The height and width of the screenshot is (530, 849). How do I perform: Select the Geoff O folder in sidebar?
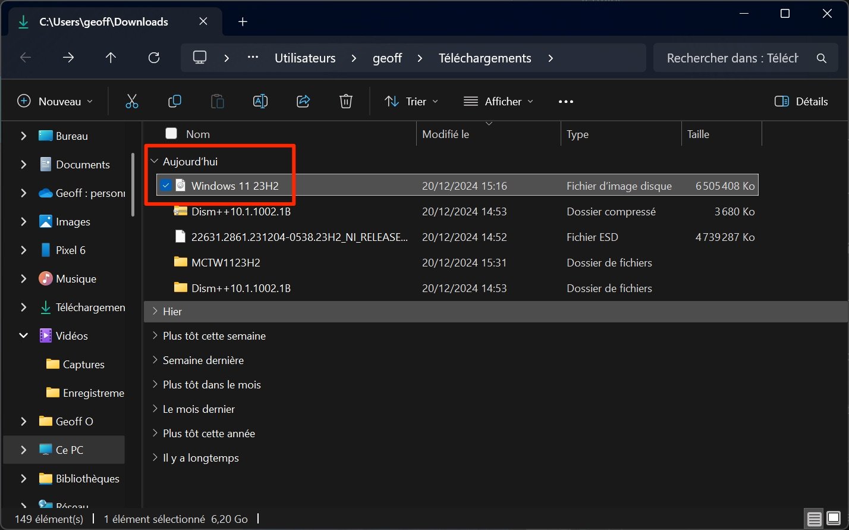point(74,421)
